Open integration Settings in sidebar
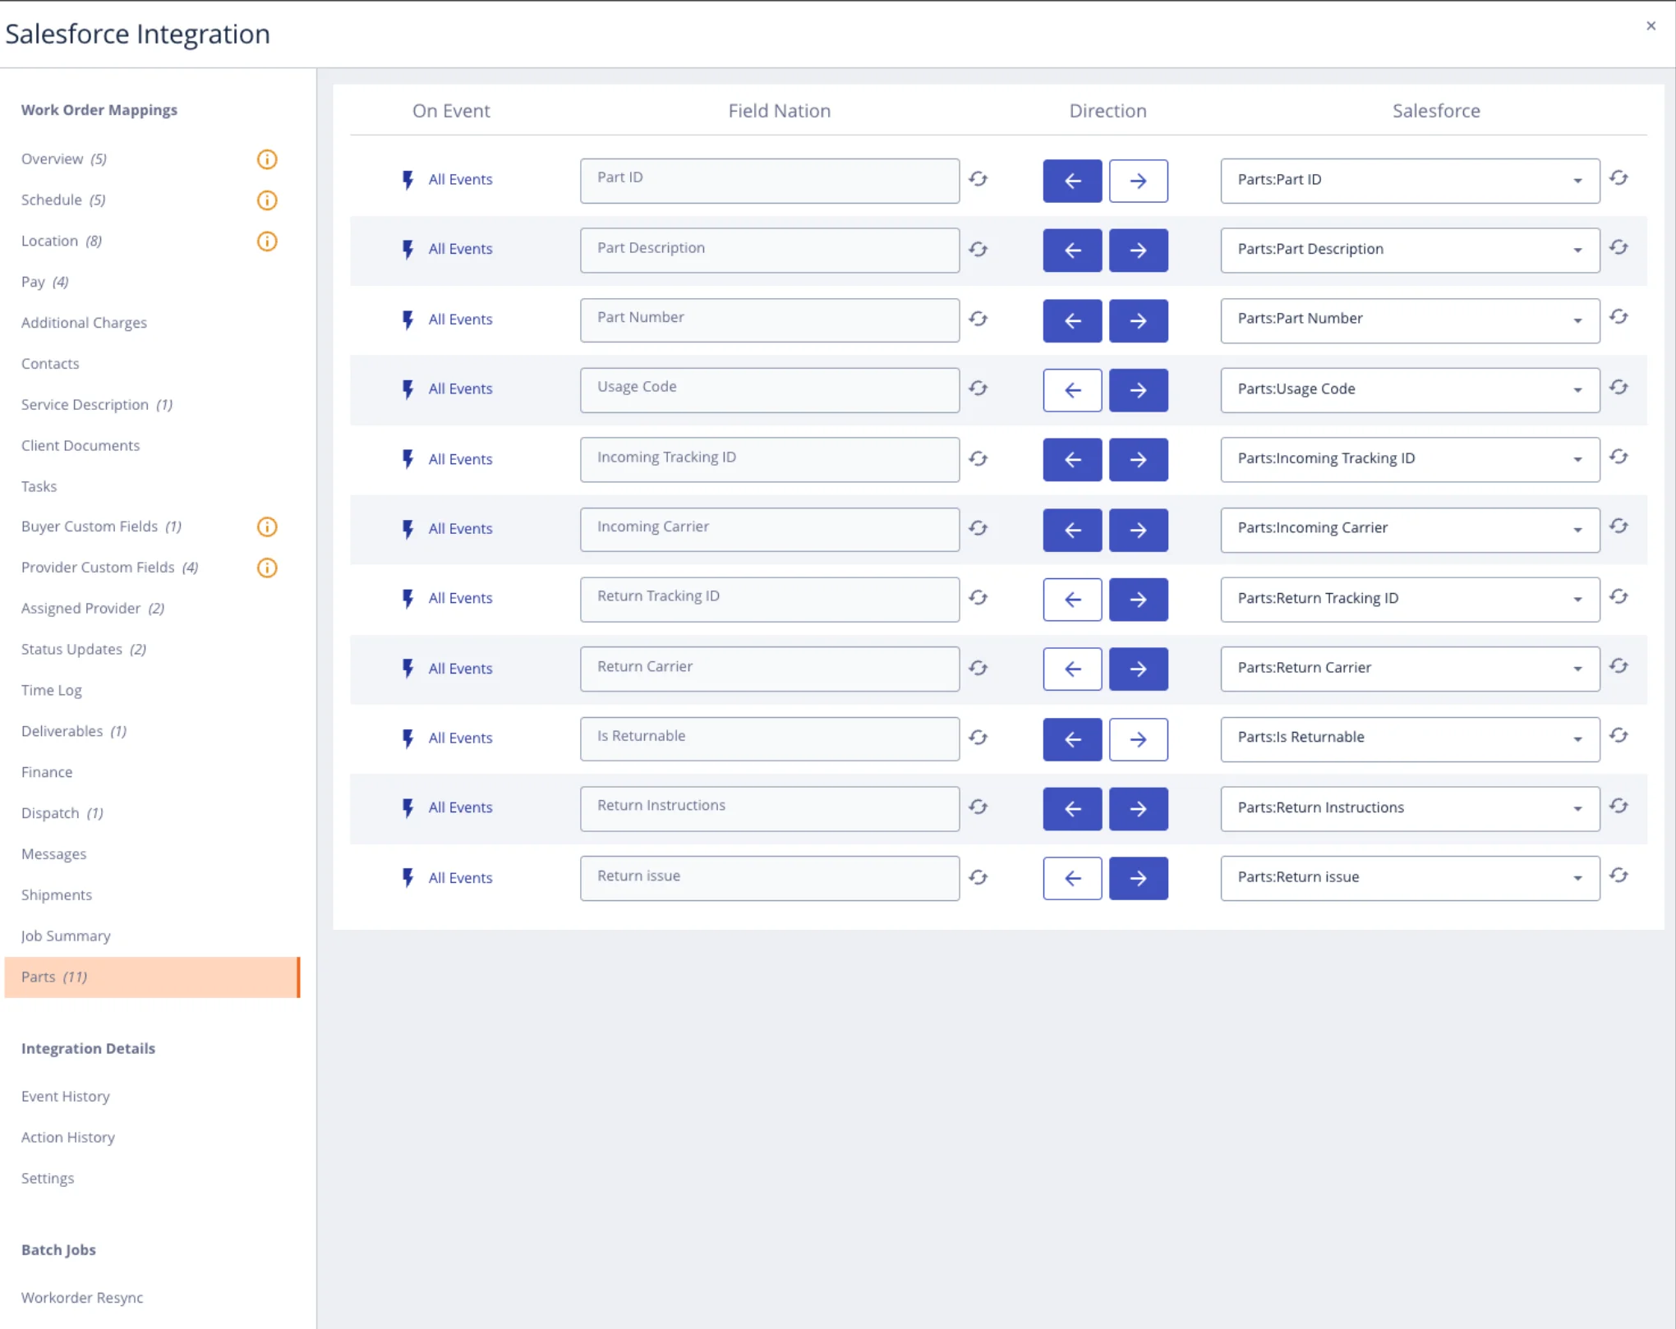Image resolution: width=1676 pixels, height=1329 pixels. (x=48, y=1178)
